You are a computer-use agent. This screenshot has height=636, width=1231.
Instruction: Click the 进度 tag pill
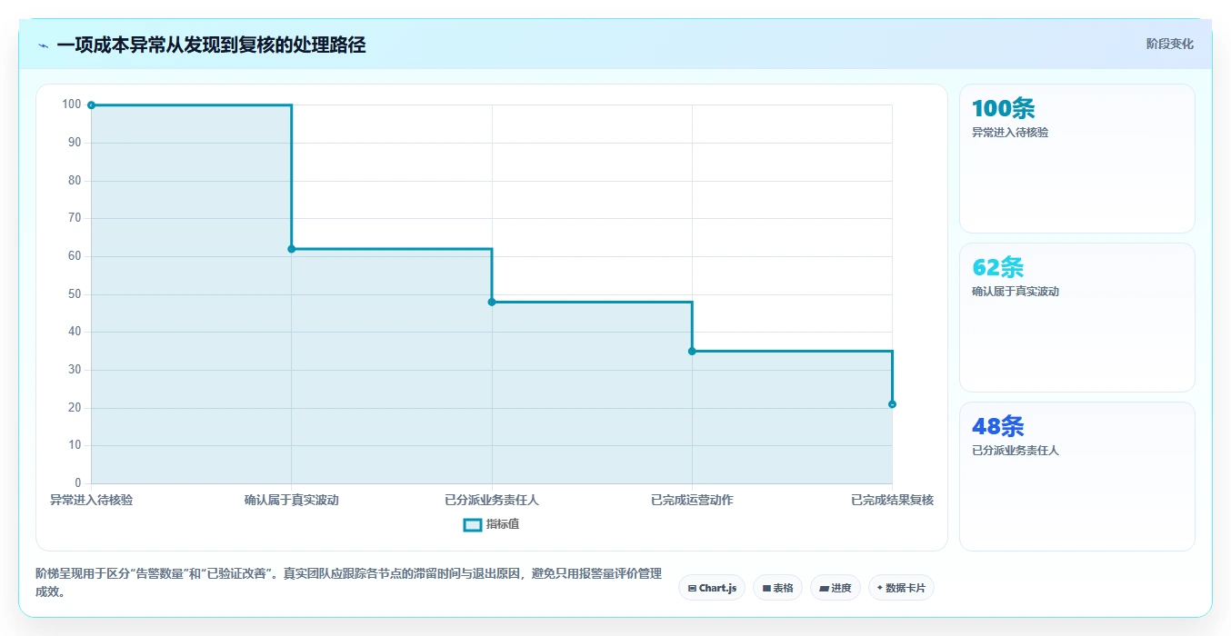click(x=836, y=588)
